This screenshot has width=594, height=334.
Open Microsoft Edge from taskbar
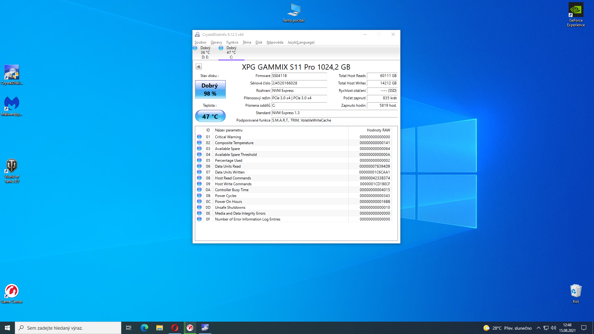tap(144, 328)
